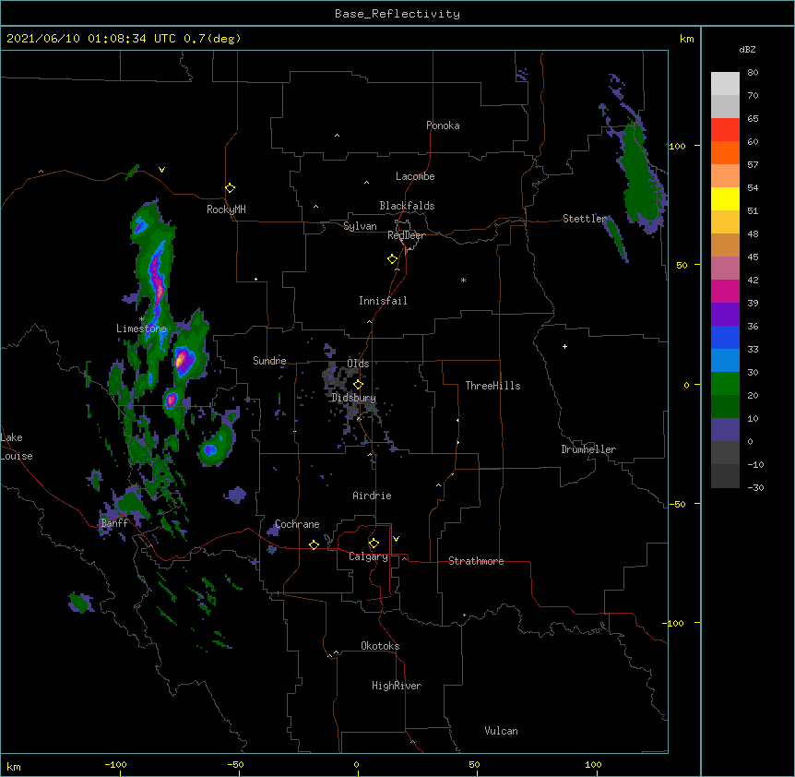This screenshot has height=777, width=795.
Task: Click the Calgary city label
Action: (368, 556)
